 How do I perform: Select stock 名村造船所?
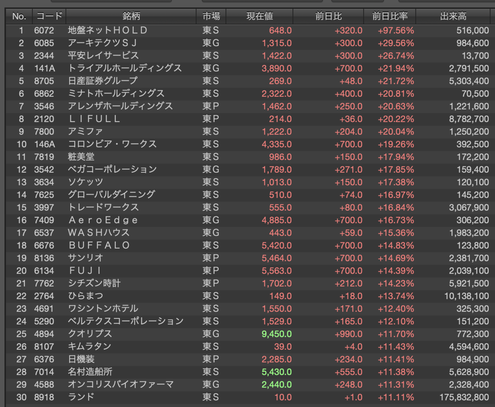[90, 372]
